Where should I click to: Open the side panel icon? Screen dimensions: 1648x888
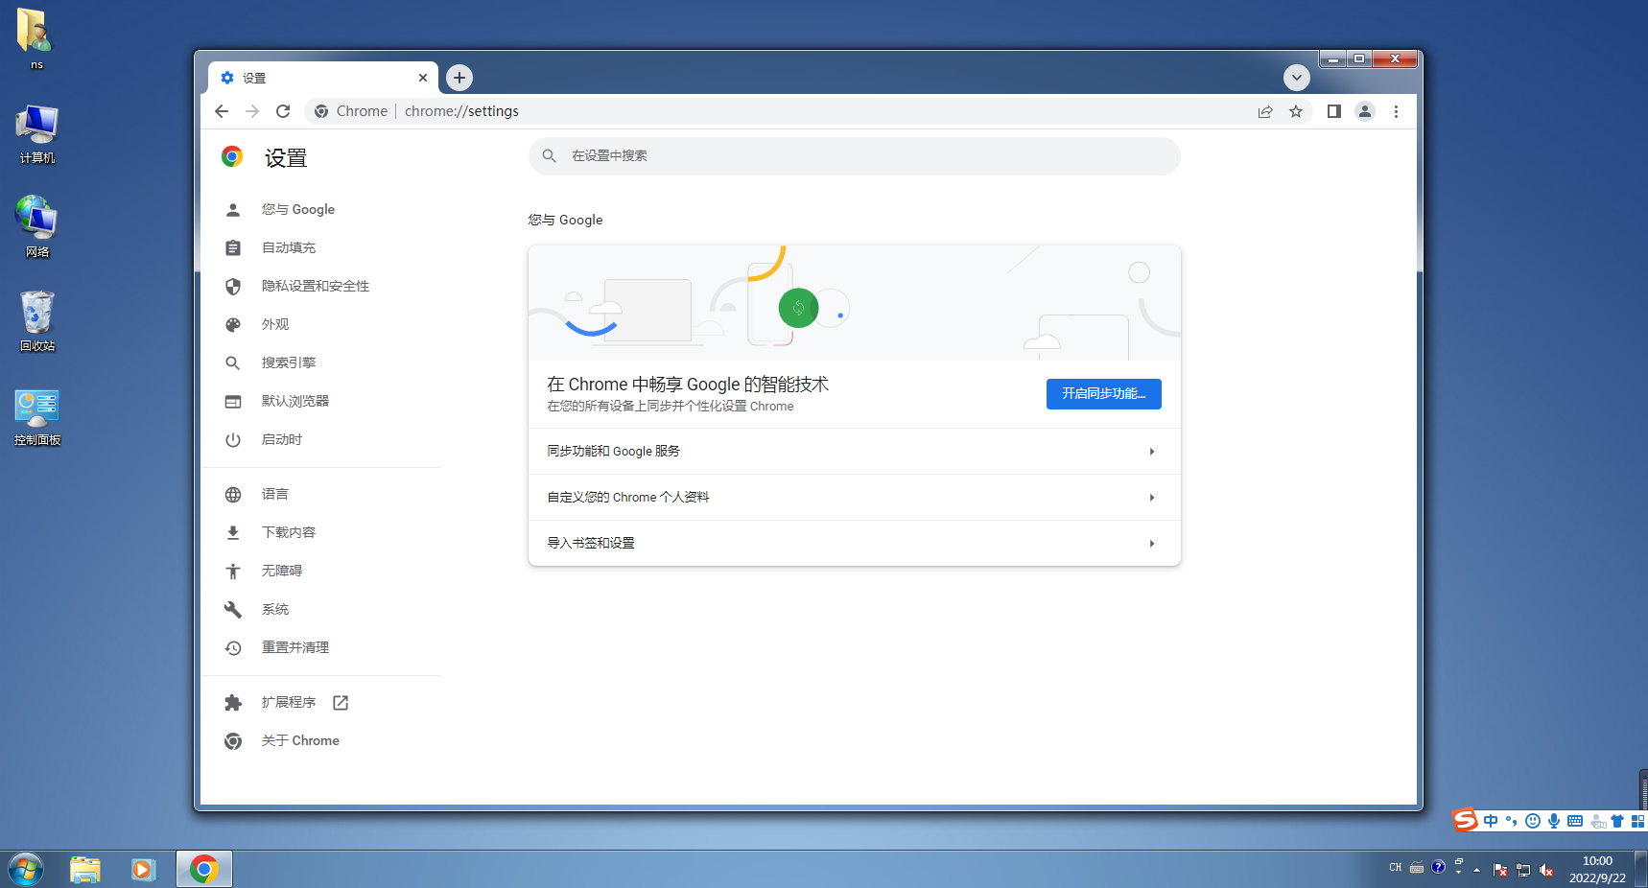1333,111
